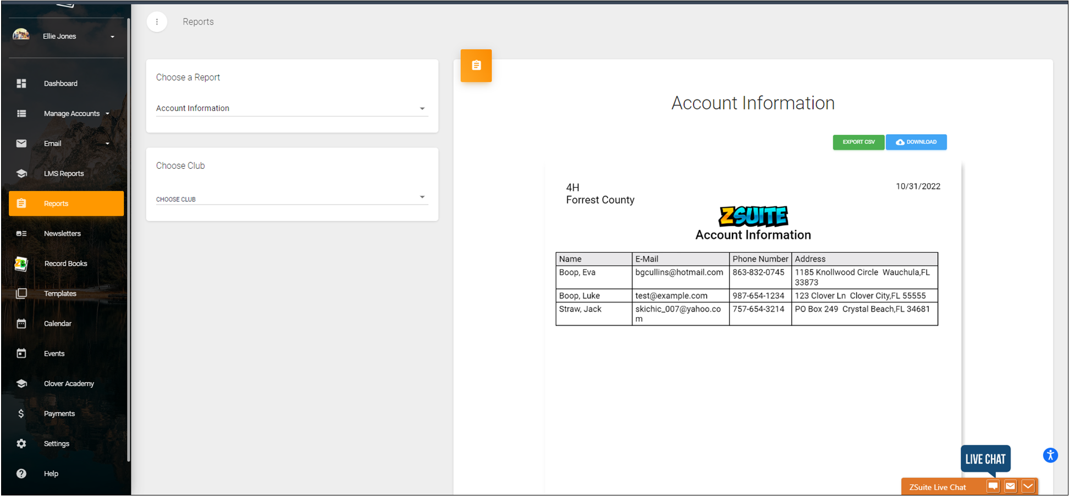The width and height of the screenshot is (1069, 496).
Task: Click the Dashboard grid icon
Action: (21, 84)
